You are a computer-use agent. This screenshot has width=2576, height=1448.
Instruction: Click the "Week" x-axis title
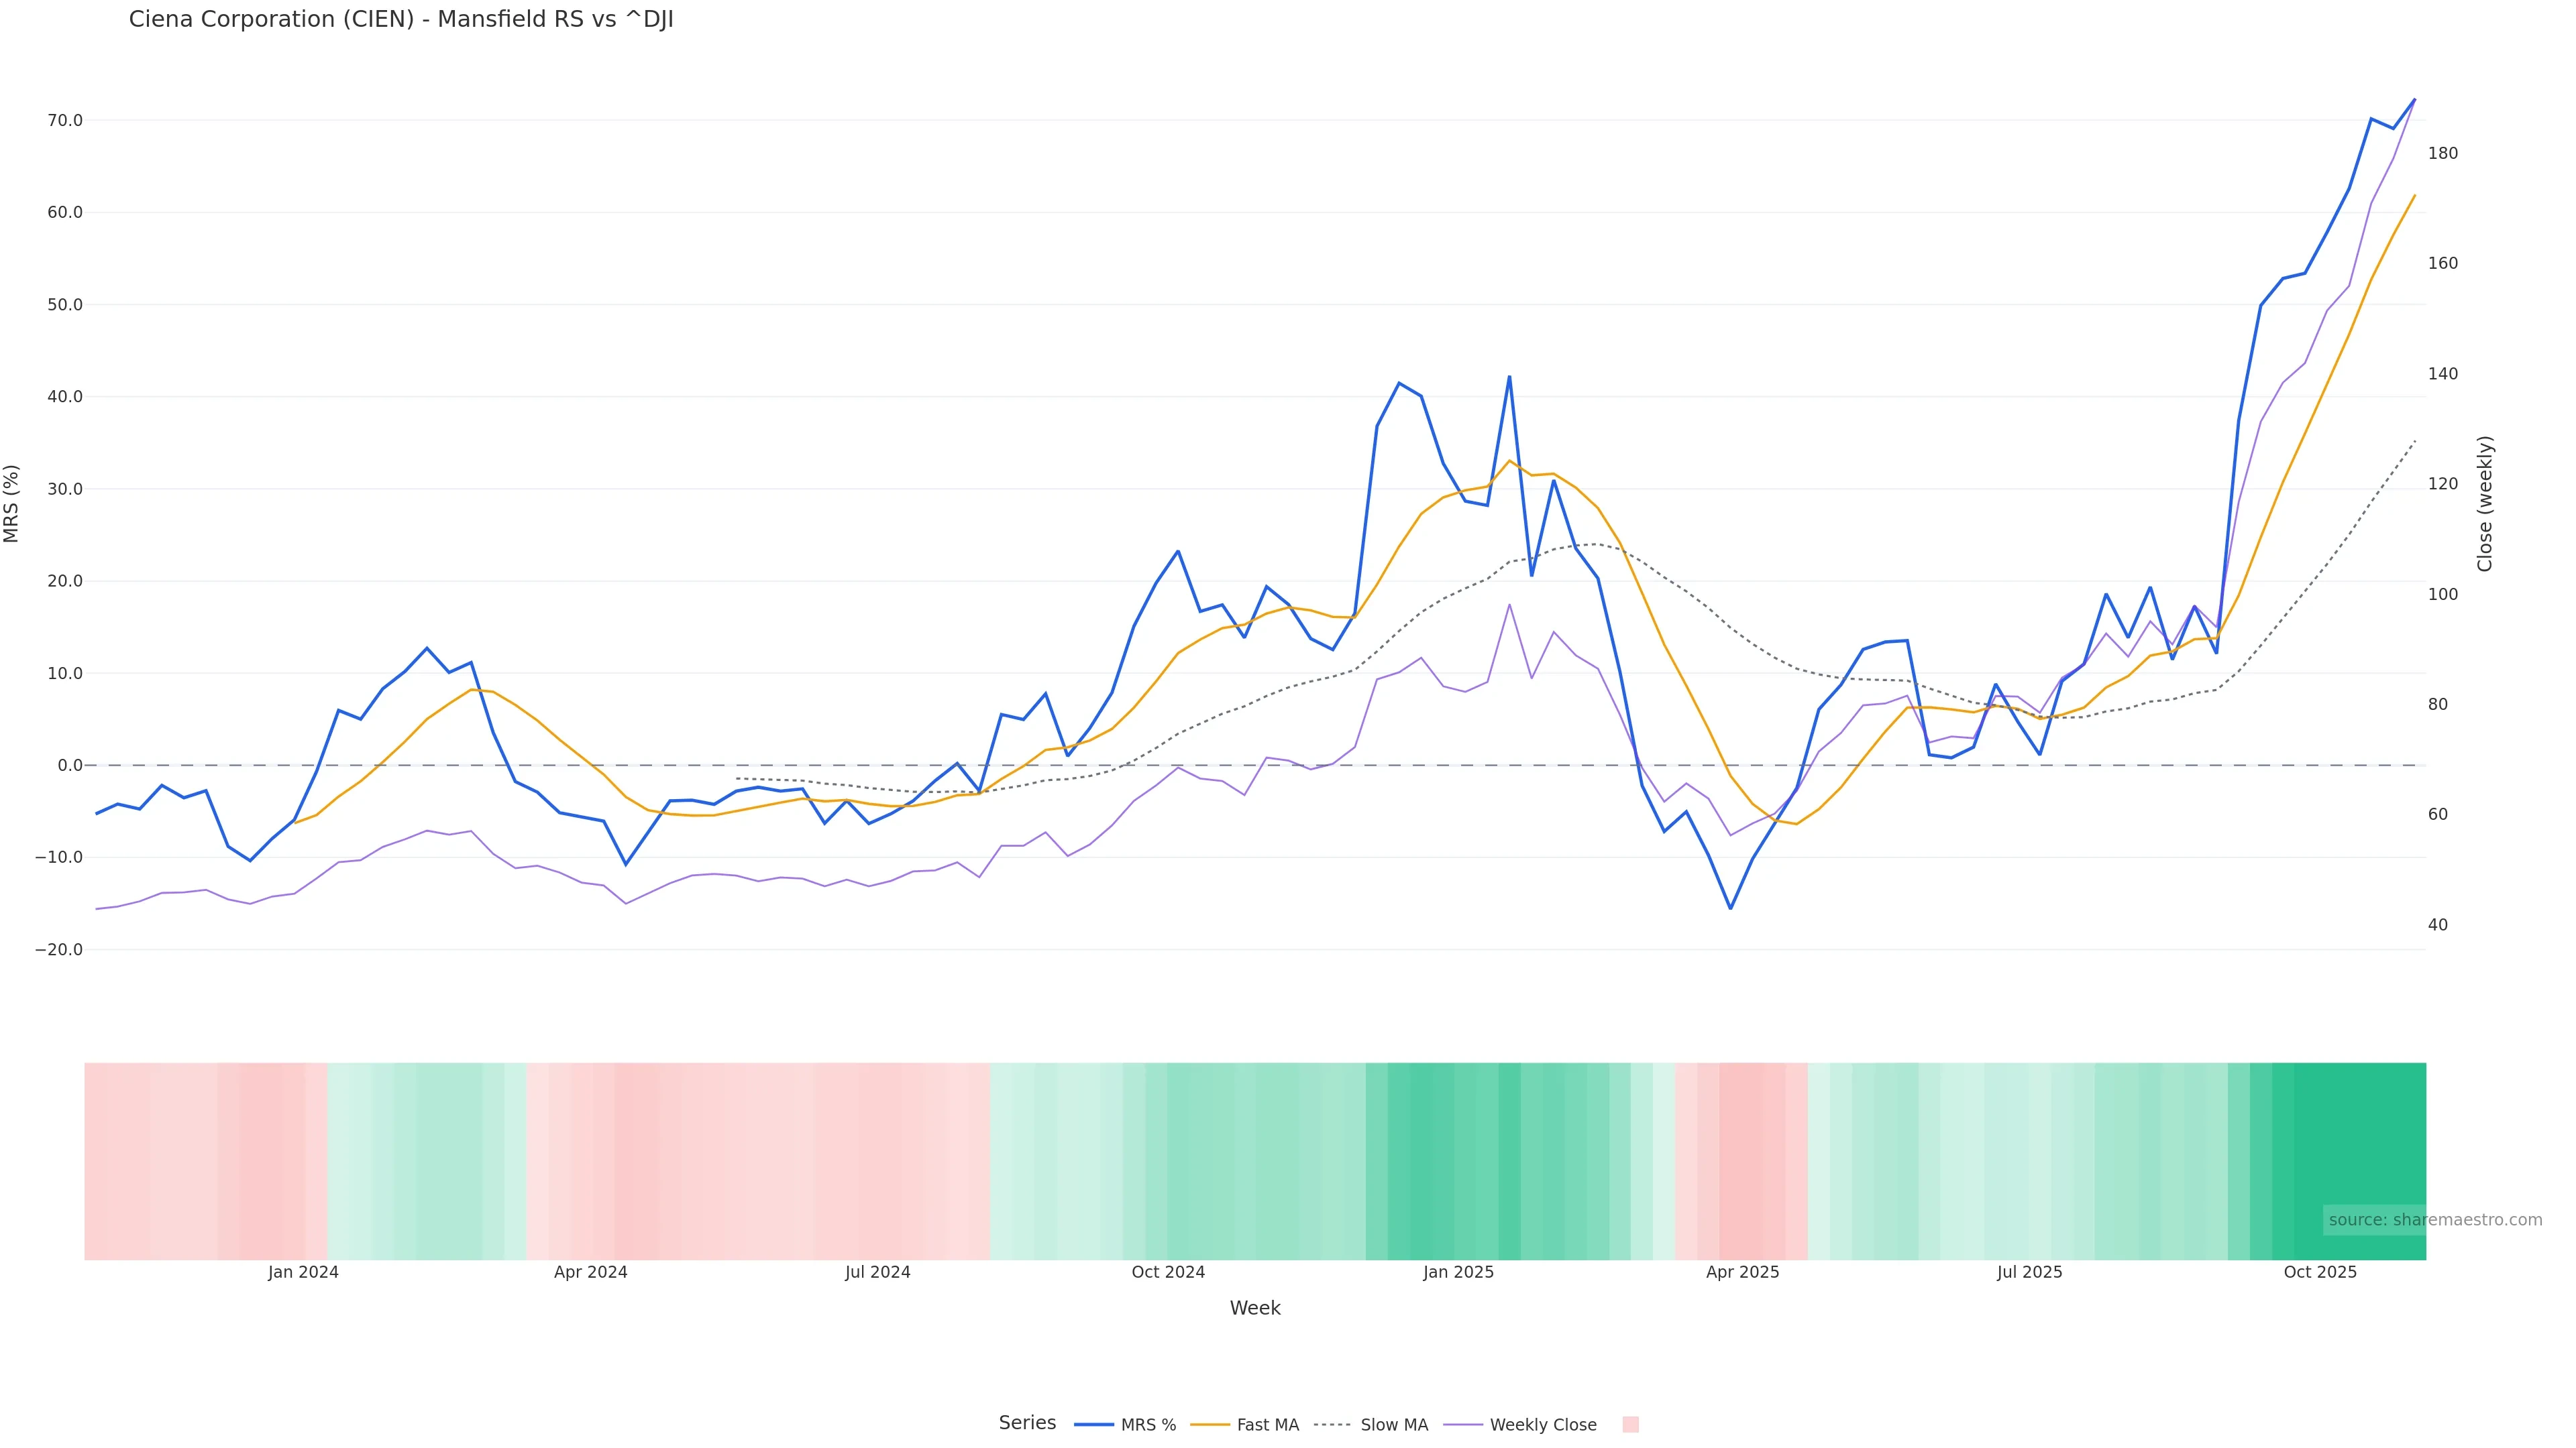point(1254,1308)
